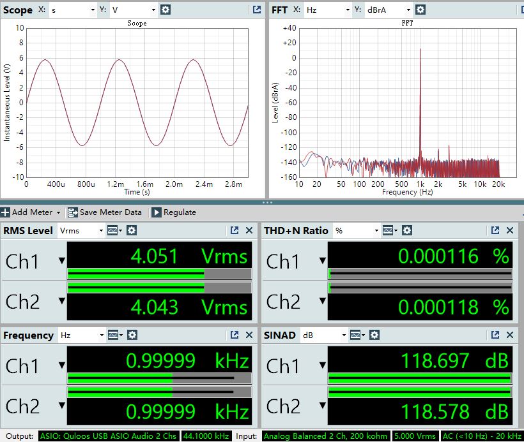Change RMS Level unit from Vrms

pyautogui.click(x=81, y=230)
